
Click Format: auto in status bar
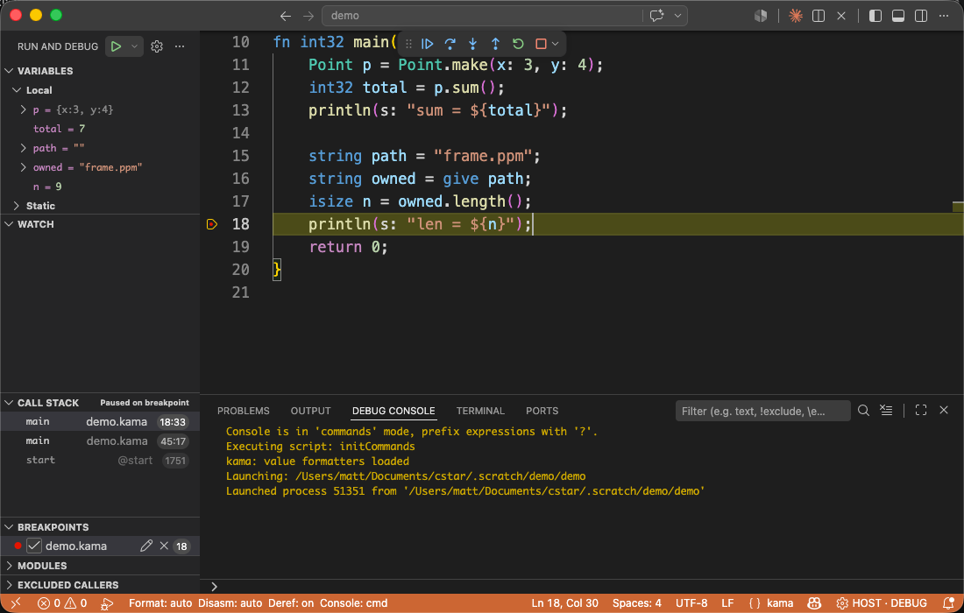[x=159, y=603]
